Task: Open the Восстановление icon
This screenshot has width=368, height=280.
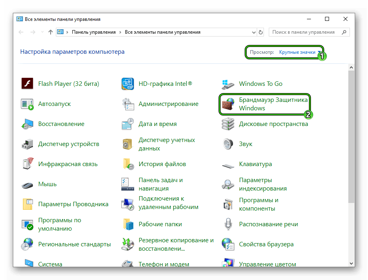Action: click(x=27, y=124)
